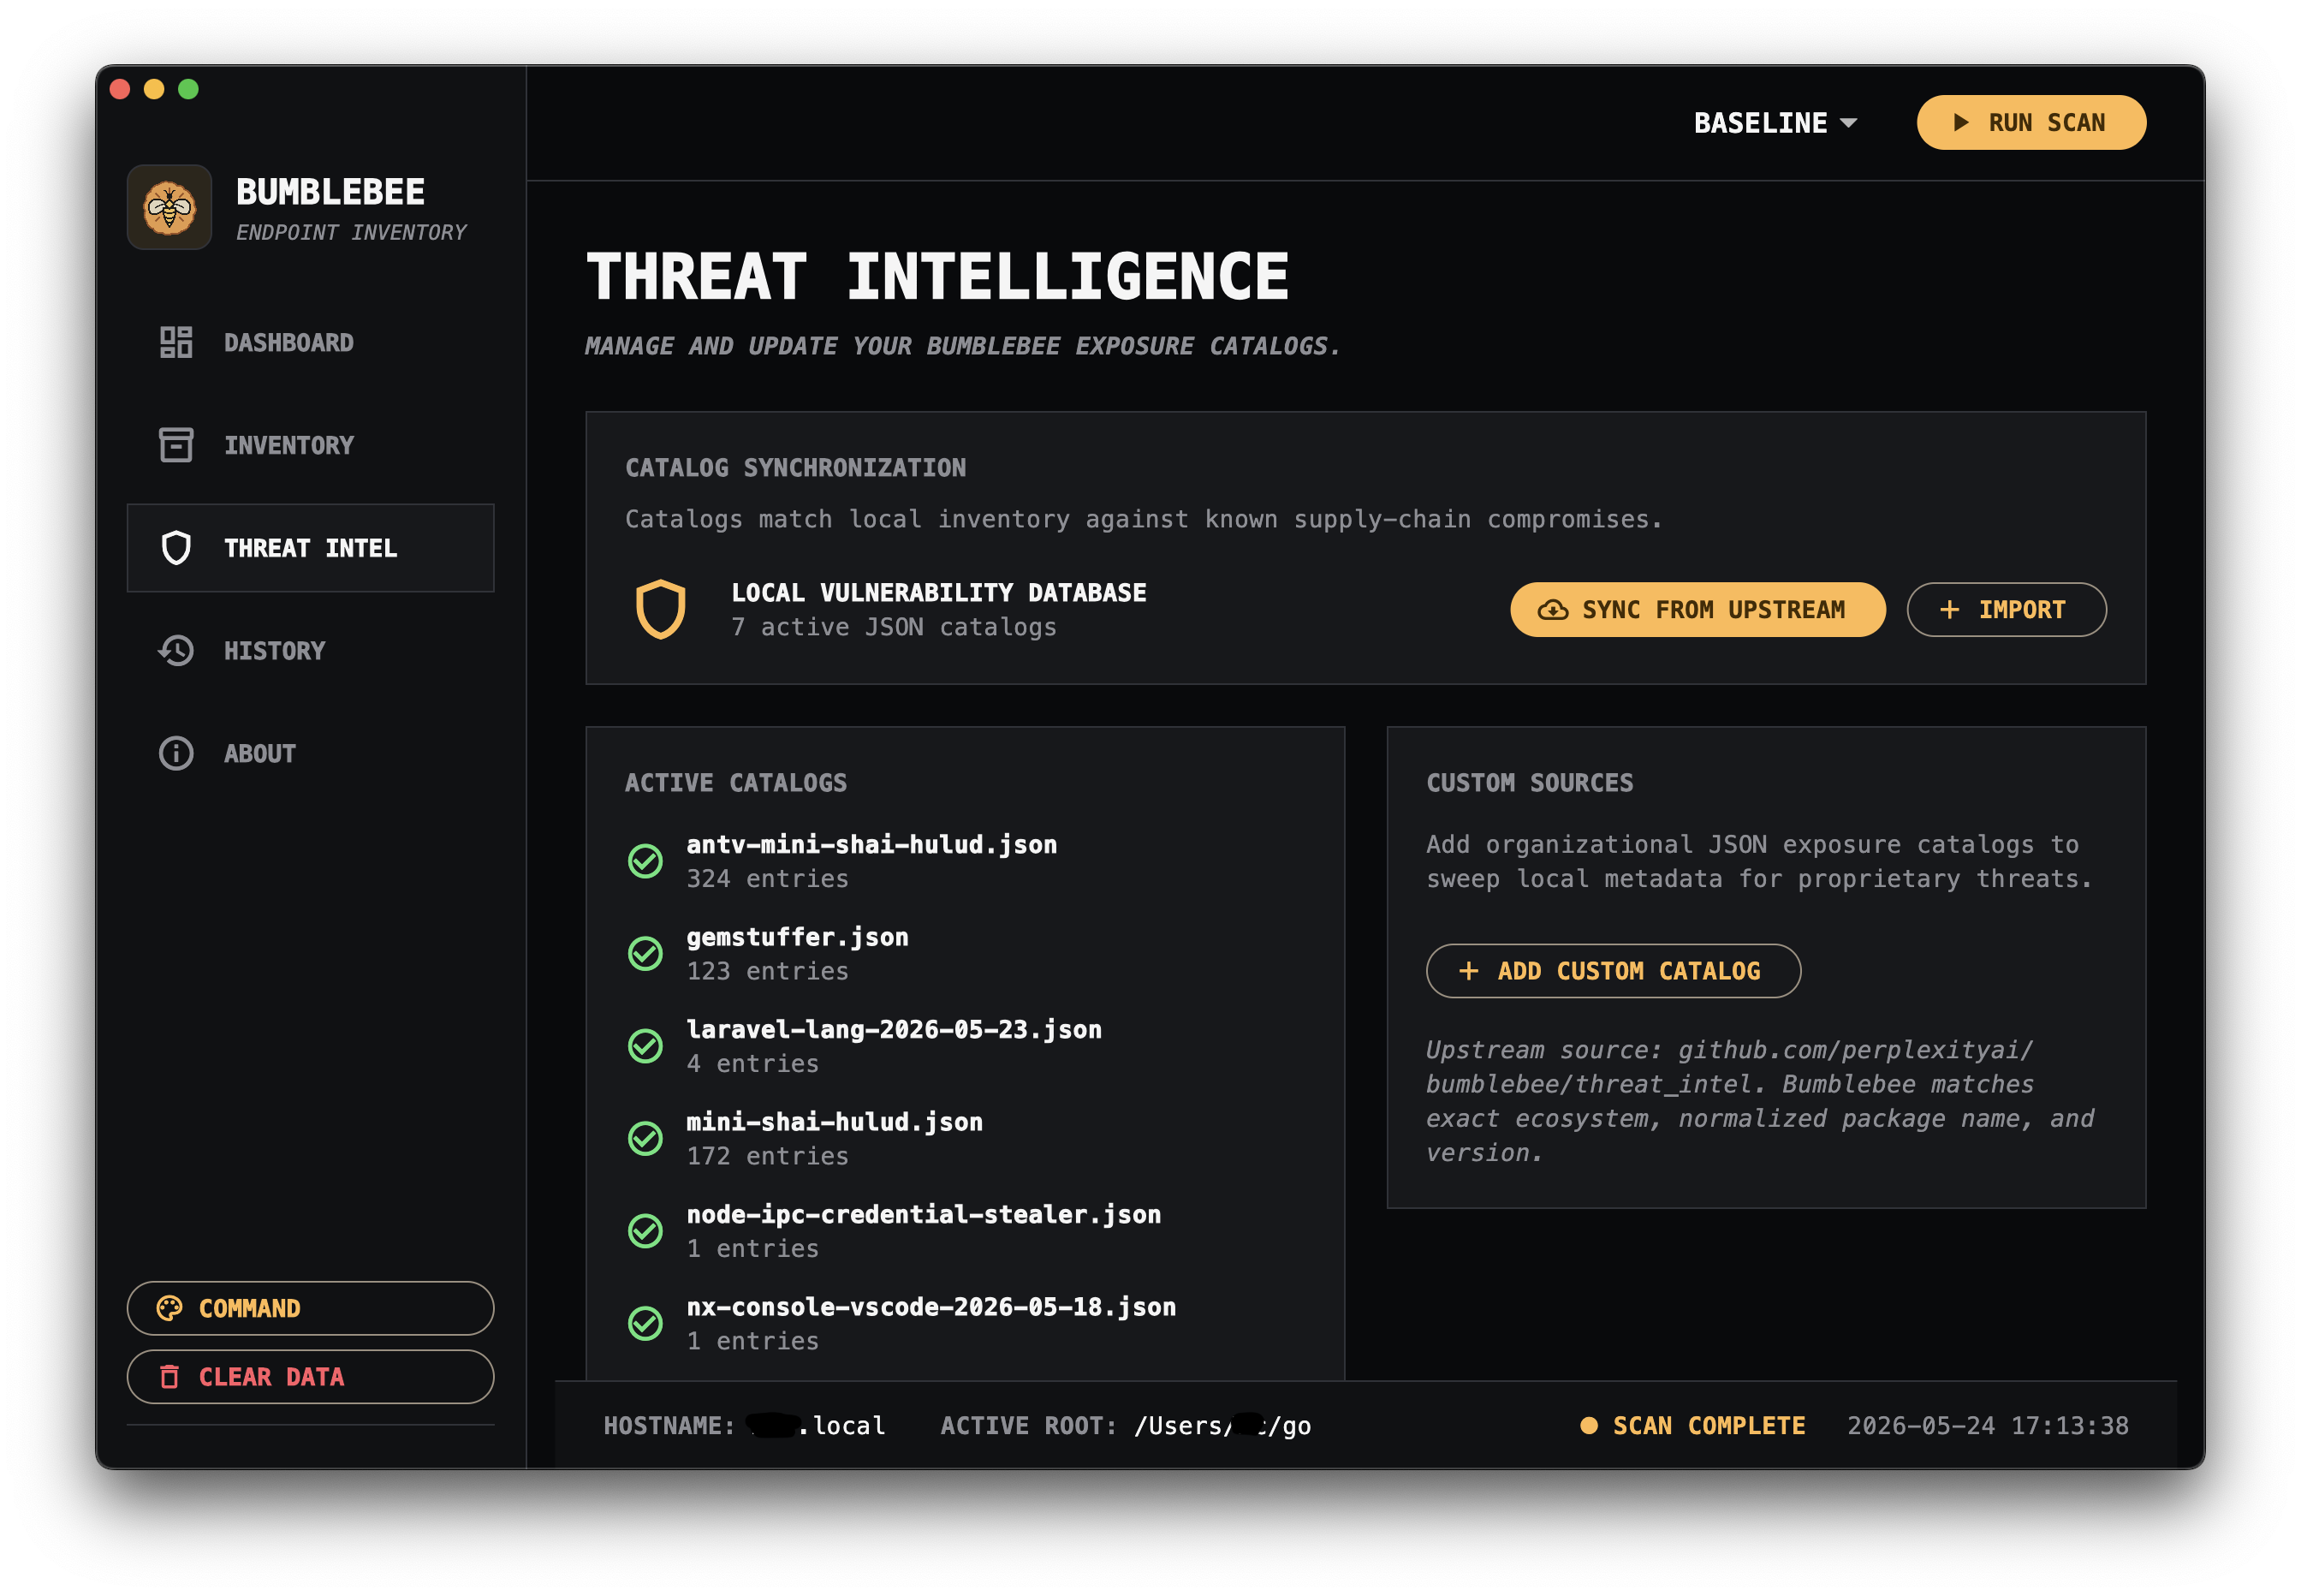The height and width of the screenshot is (1596, 2301).
Task: Go to the Inventory section
Action: [311, 445]
